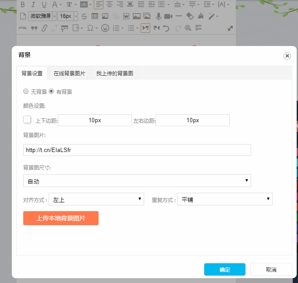This screenshot has width=298, height=283.
Task: Expand the 重复方式 dropdown
Action: [x=224, y=199]
